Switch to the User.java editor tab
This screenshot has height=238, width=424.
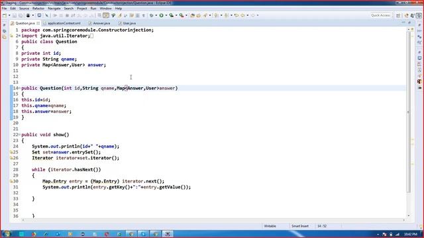click(129, 23)
